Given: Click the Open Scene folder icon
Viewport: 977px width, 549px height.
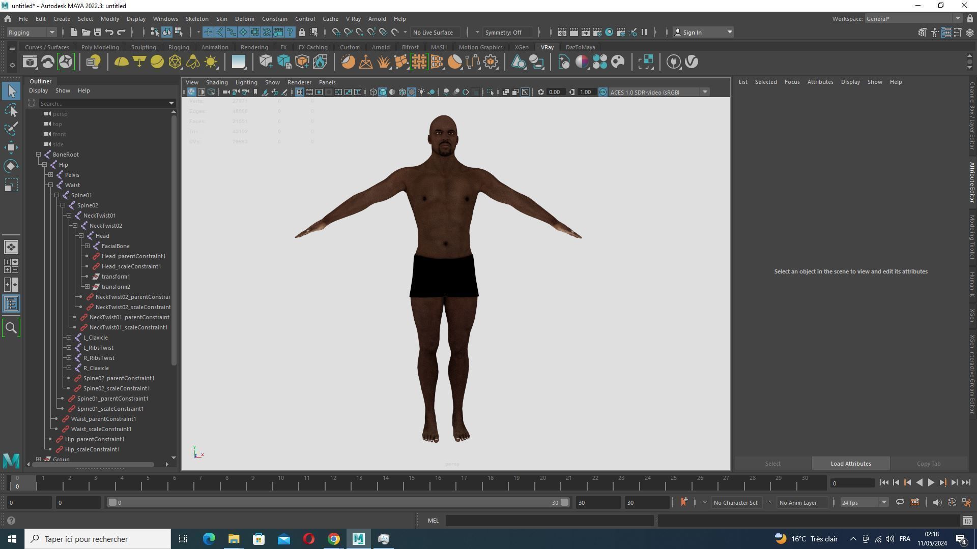Looking at the screenshot, I should [x=85, y=32].
